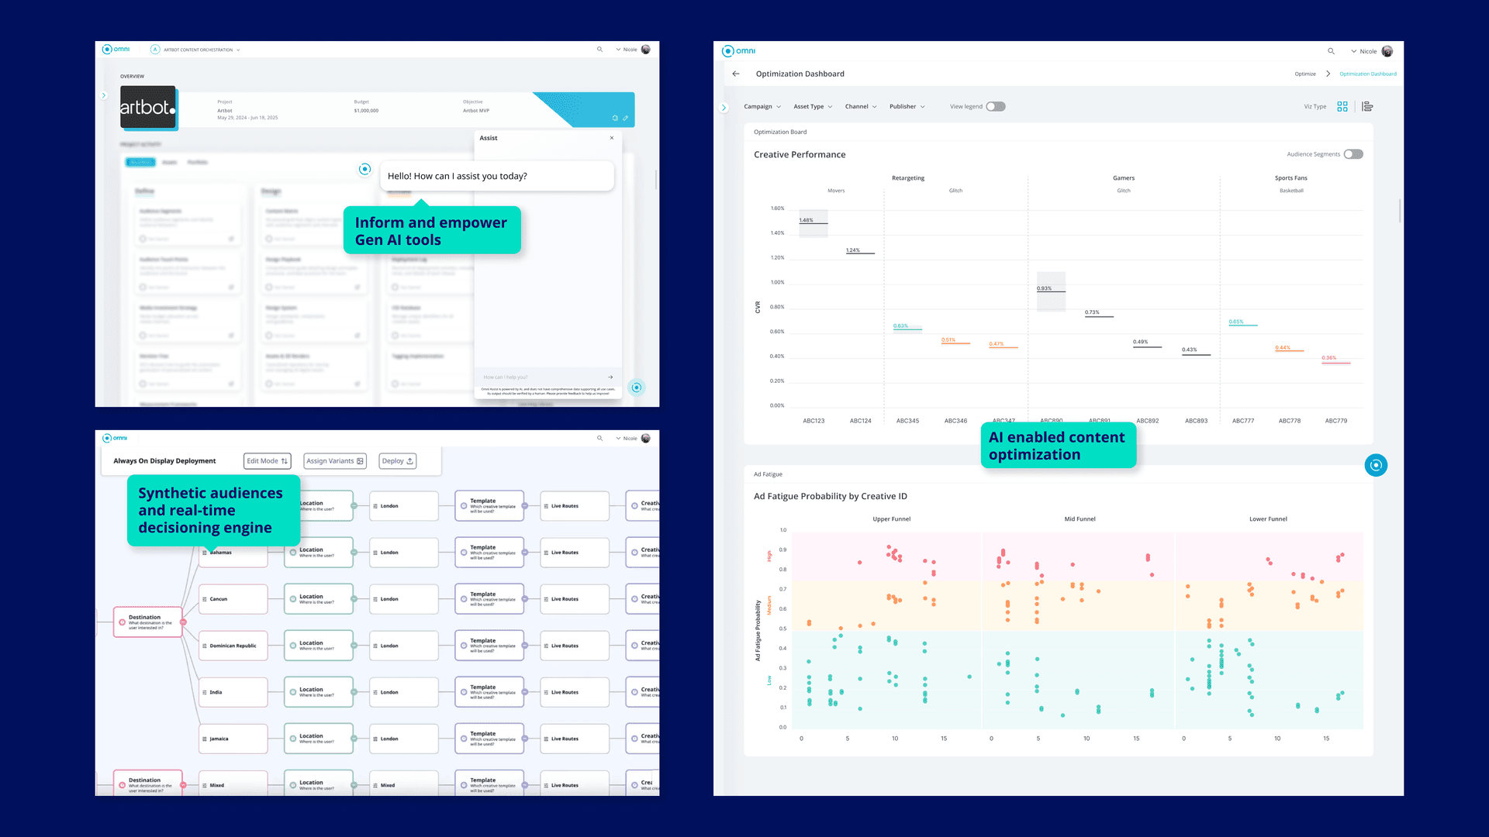This screenshot has width=1489, height=837.
Task: Click edit pencil icon on Artbot overview card
Action: [625, 118]
